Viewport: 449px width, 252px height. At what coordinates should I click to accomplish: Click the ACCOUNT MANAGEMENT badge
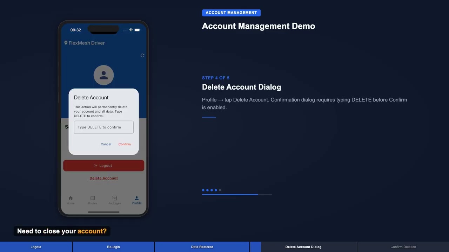[x=231, y=13]
